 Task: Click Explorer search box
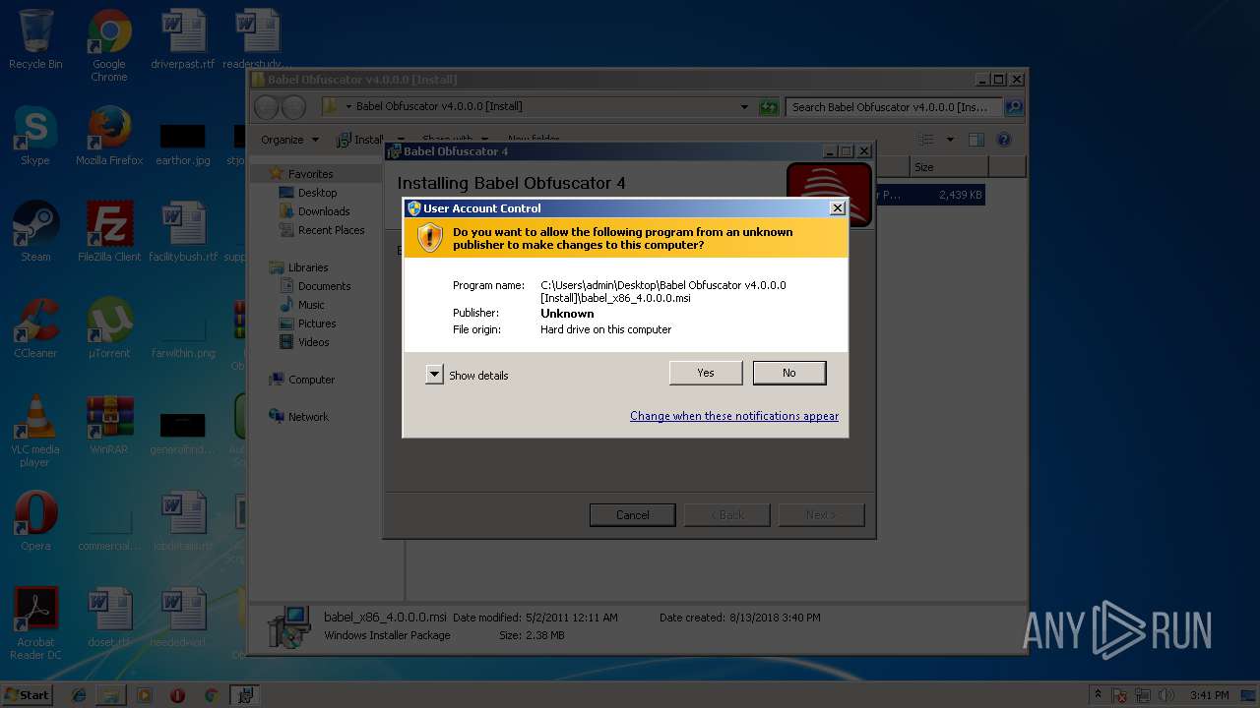click(896, 107)
